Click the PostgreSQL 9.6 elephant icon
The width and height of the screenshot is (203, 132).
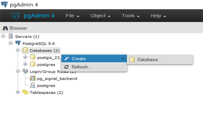18,43
